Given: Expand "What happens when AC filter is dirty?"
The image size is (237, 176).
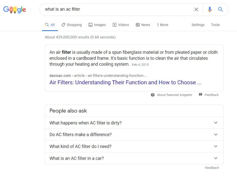Looking at the screenshot, I should pos(216,123).
